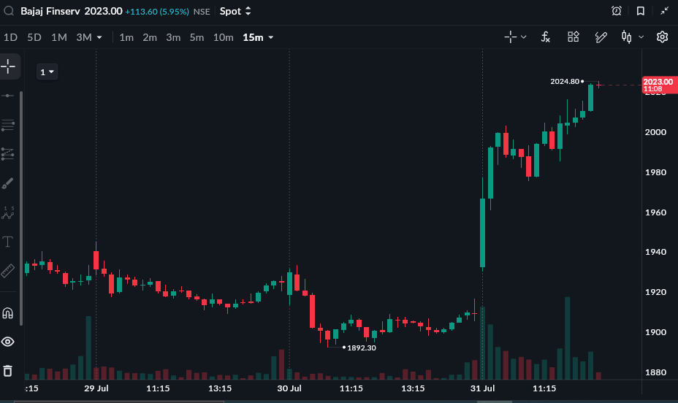Select the crosshair tool in left sidebar

coord(8,66)
